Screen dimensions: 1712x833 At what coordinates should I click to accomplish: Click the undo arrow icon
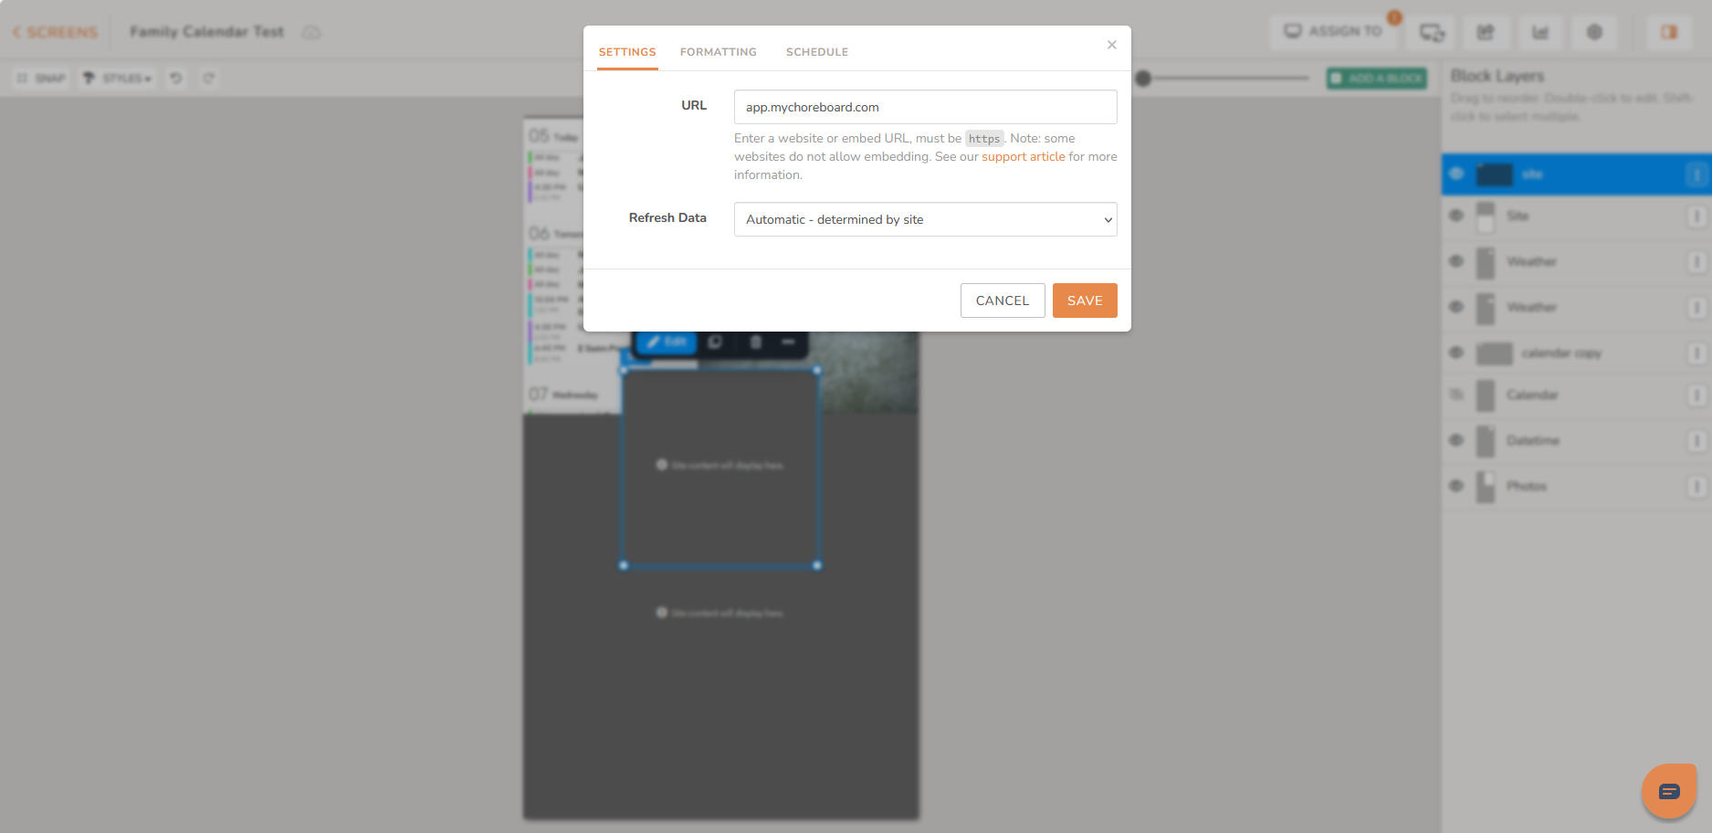176,79
